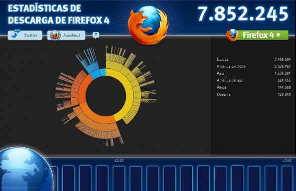Share on Twitter button
Viewport: 296px width, 191px height.
tap(25, 35)
